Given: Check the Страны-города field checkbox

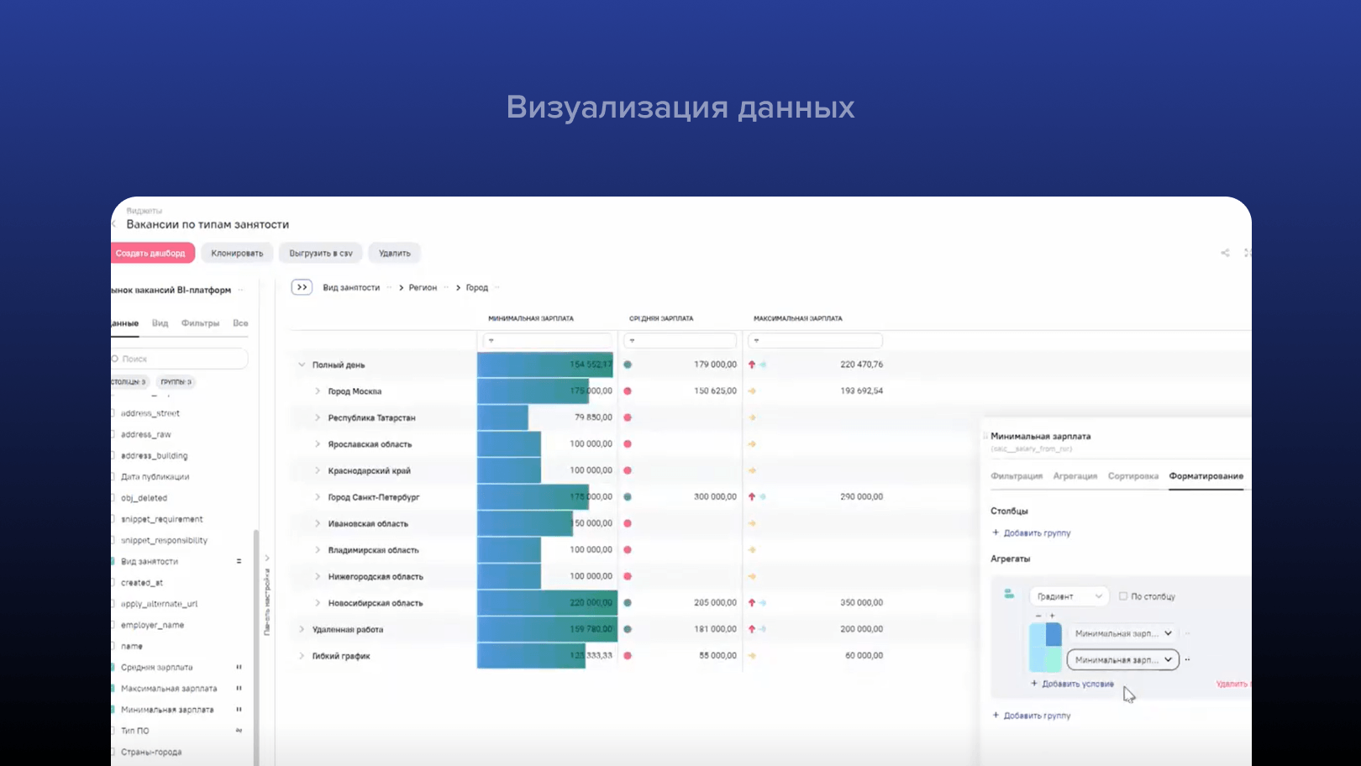Looking at the screenshot, I should [113, 752].
